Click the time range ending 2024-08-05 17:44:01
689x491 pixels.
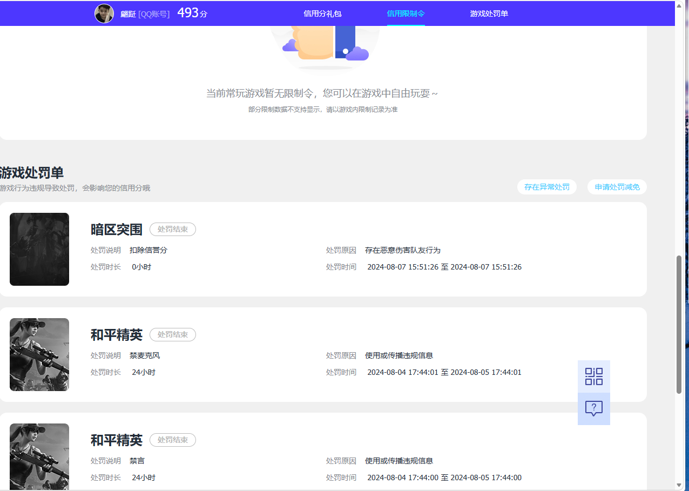click(444, 372)
